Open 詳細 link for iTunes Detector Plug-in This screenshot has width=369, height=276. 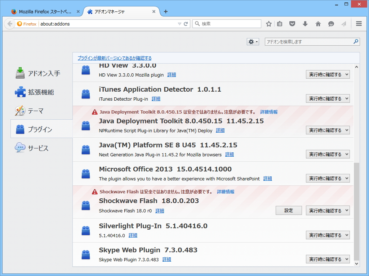[x=156, y=99]
